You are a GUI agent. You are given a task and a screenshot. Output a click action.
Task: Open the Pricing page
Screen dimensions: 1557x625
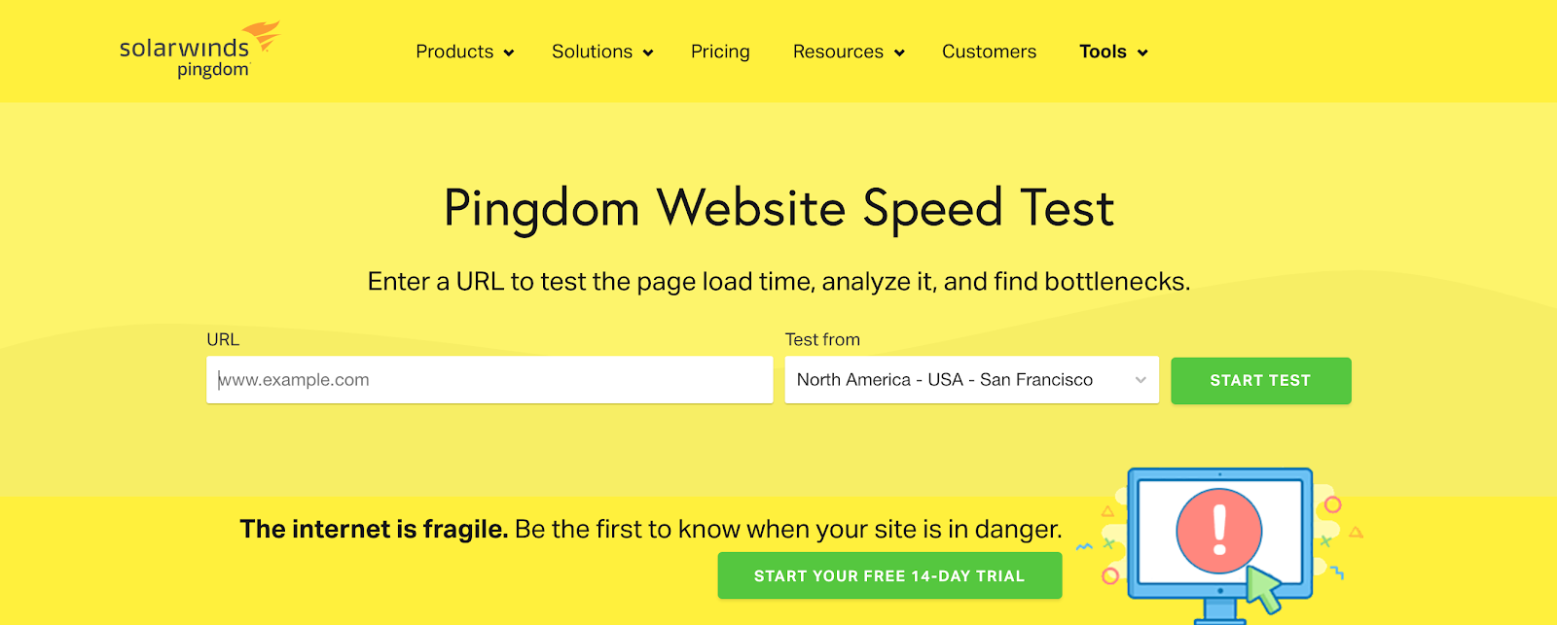[720, 52]
